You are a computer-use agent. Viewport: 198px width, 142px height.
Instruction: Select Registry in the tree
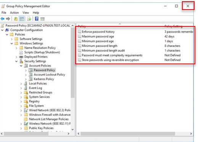34,101
